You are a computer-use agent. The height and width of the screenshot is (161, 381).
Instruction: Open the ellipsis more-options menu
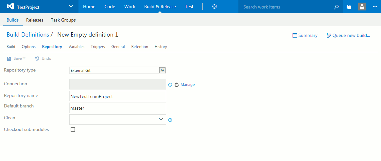(x=375, y=7)
